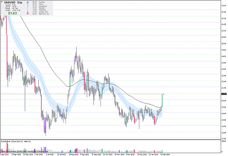Click the 2 Apr 2013 date label

[4, 155]
